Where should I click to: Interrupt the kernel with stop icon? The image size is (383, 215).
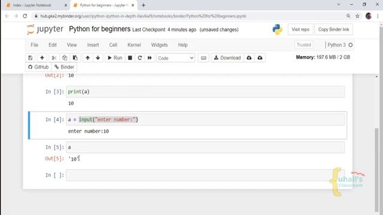pos(130,58)
